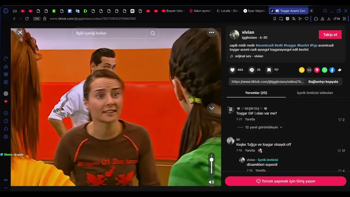Click the search magnifier in the video search bar
This screenshot has width=350, height=197.
pyautogui.click(x=153, y=33)
